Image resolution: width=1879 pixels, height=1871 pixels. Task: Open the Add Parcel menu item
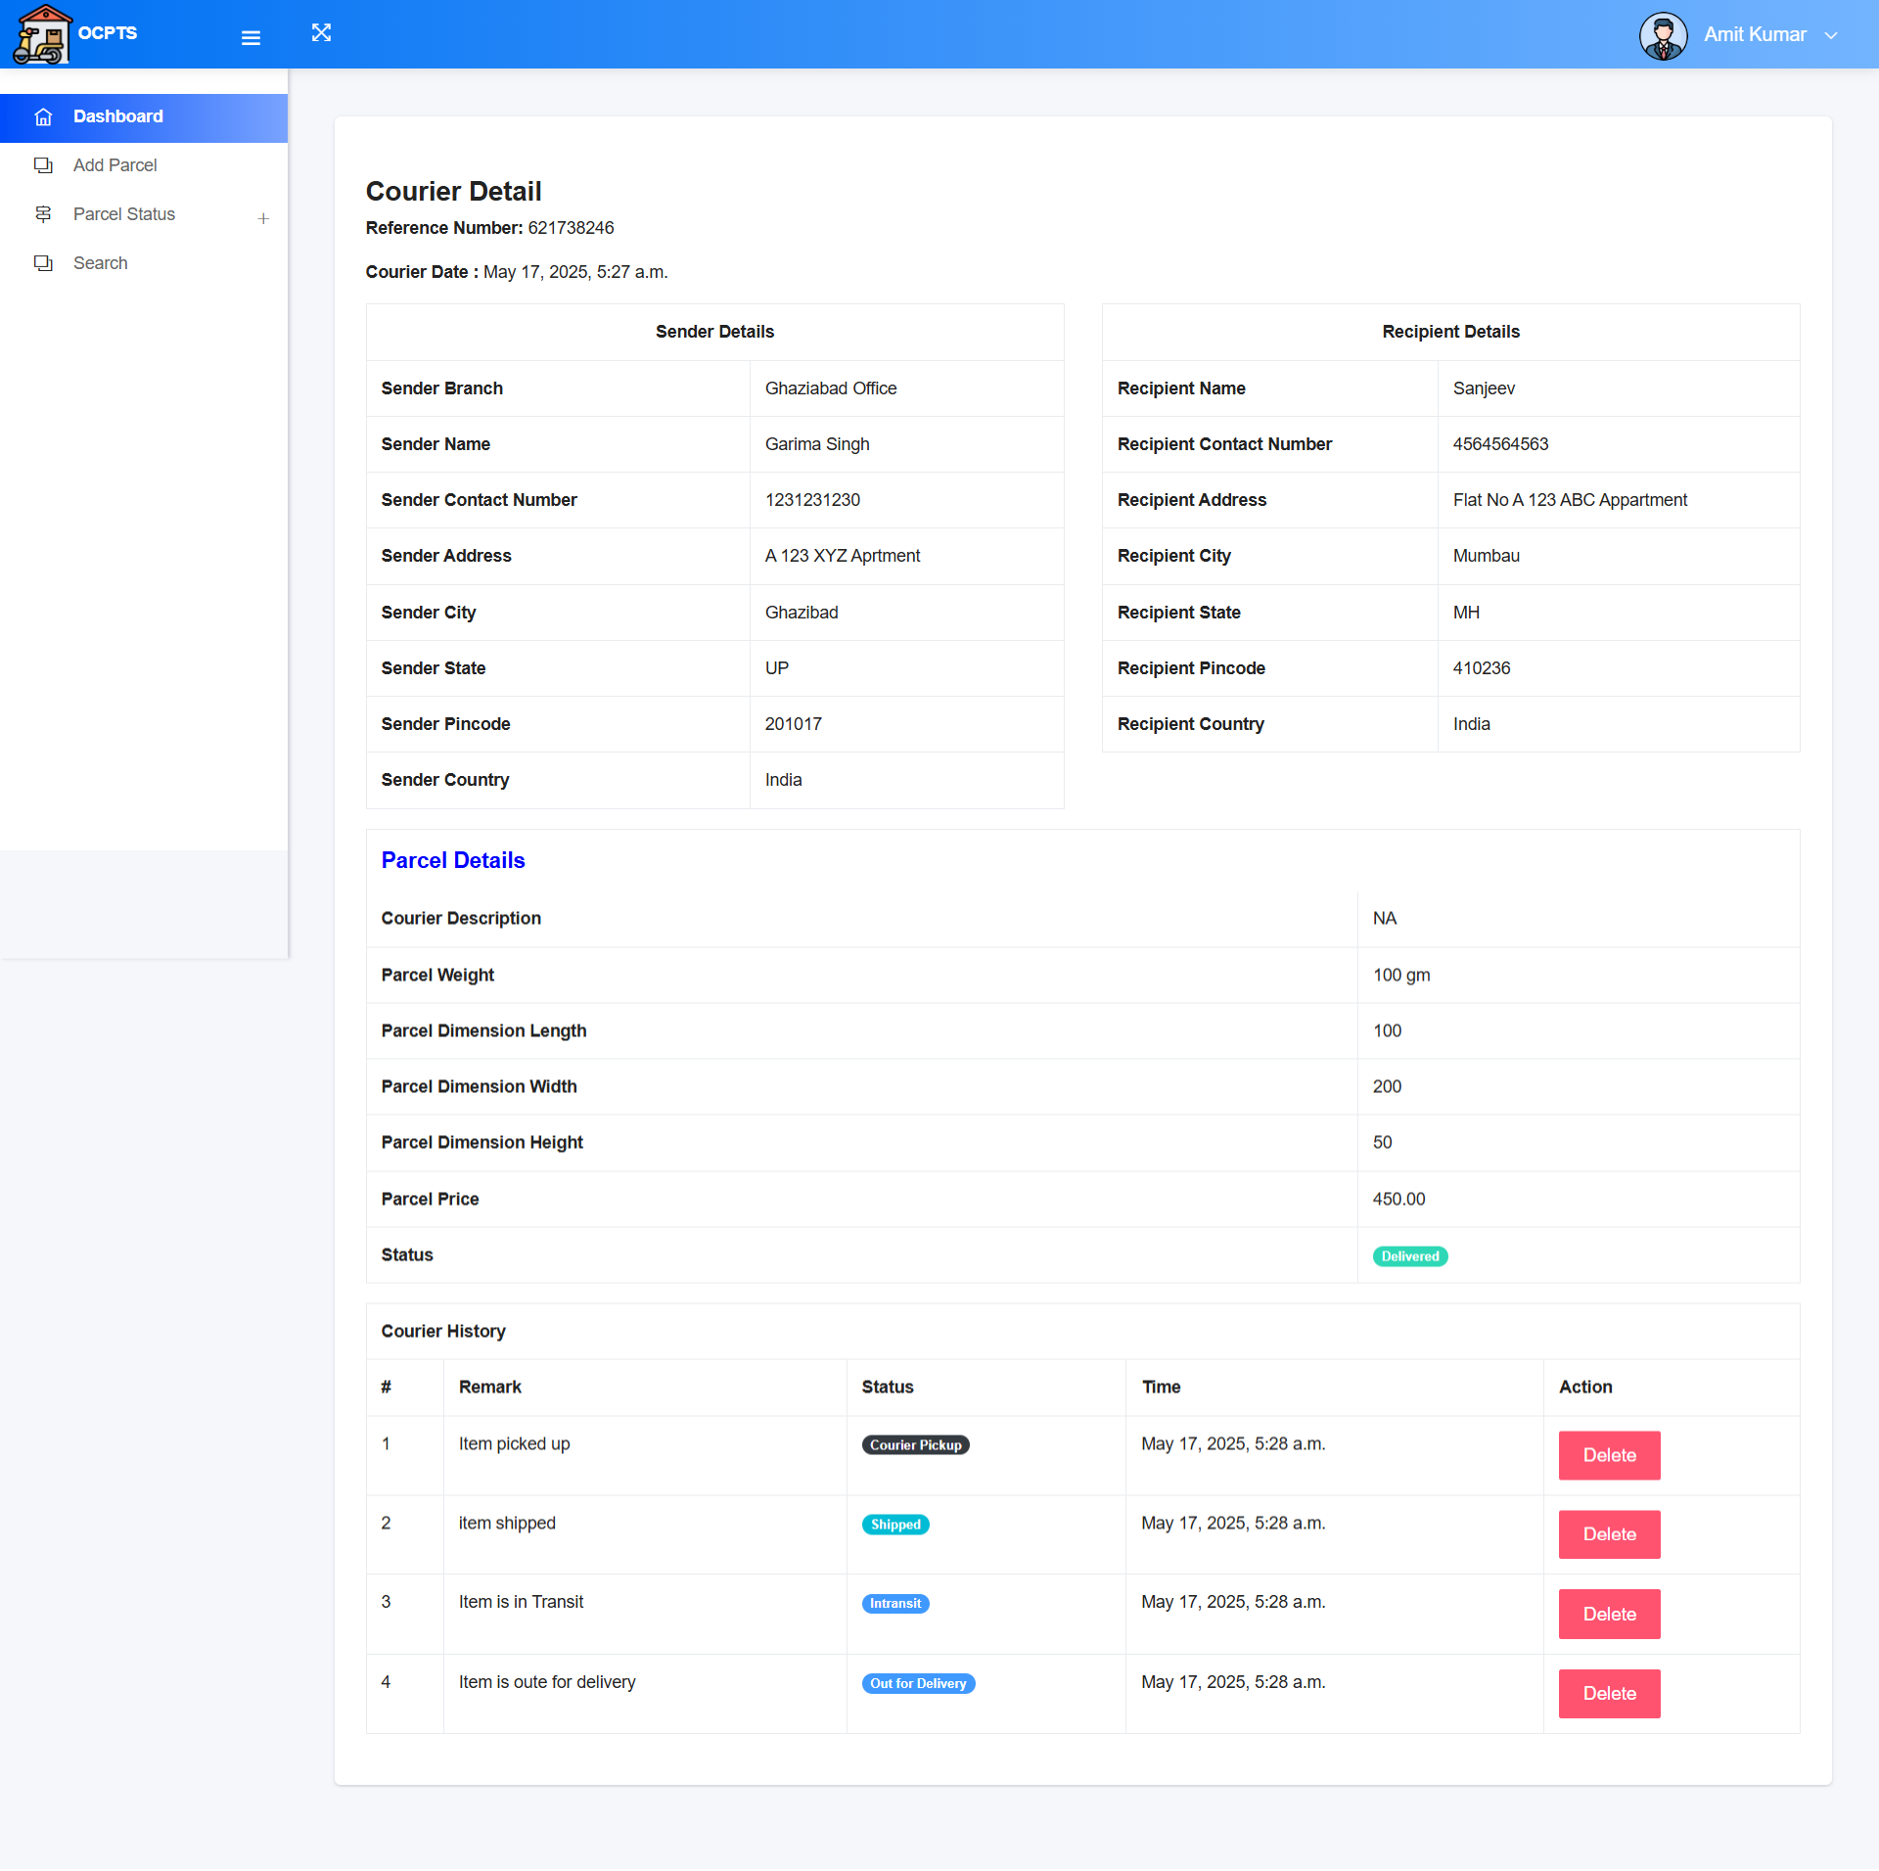pyautogui.click(x=144, y=165)
